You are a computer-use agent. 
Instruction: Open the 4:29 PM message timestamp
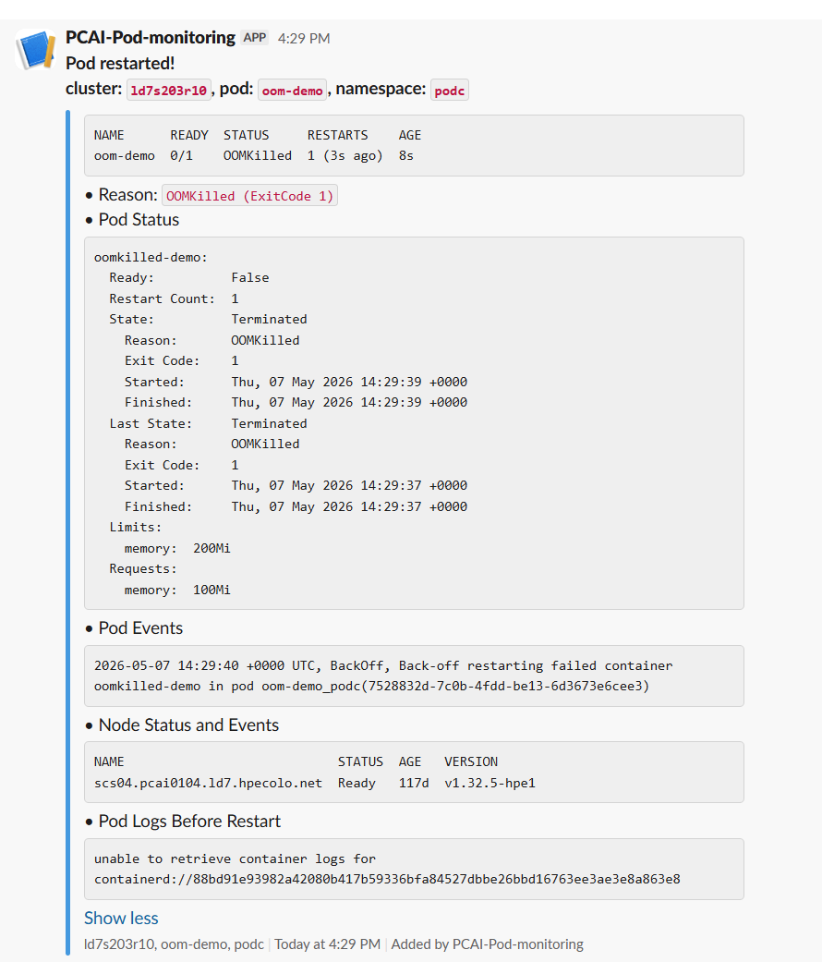click(x=304, y=38)
